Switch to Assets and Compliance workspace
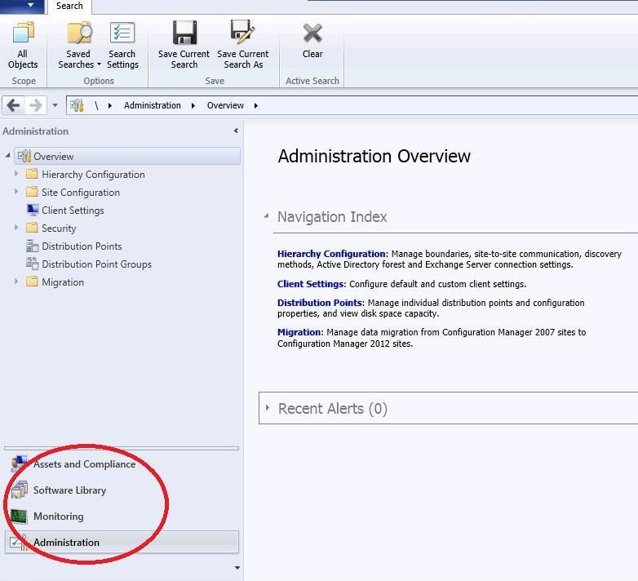 [x=84, y=464]
